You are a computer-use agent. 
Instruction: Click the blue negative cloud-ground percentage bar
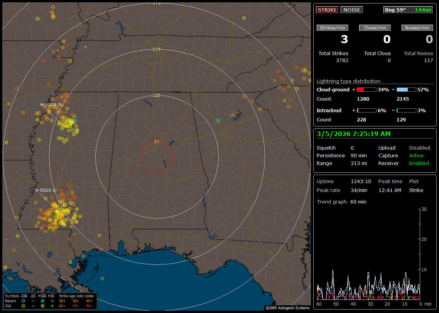click(406, 89)
